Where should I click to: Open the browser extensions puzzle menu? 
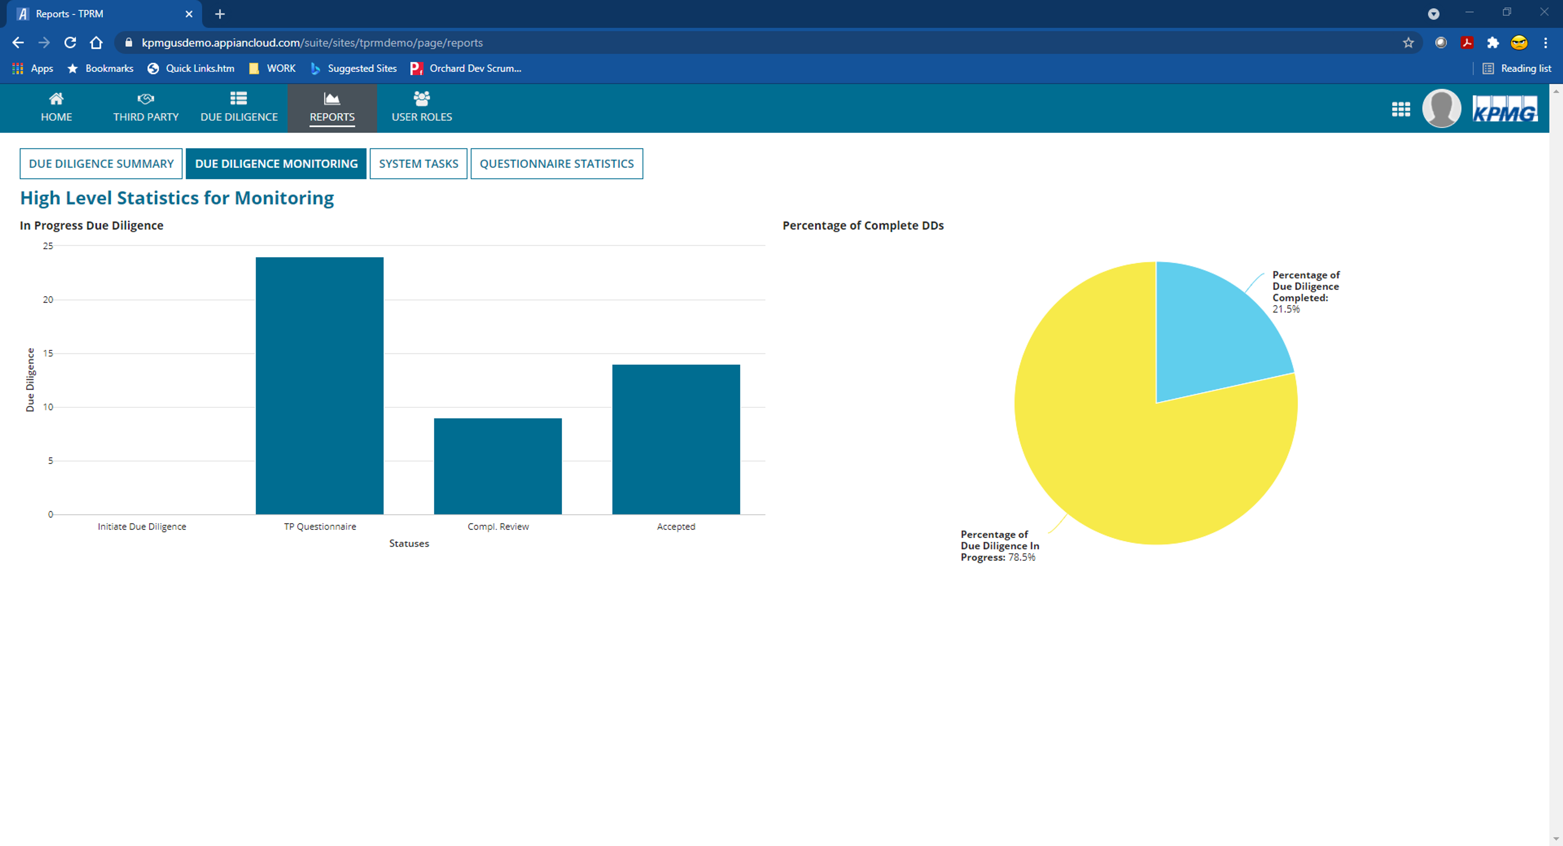(x=1493, y=42)
